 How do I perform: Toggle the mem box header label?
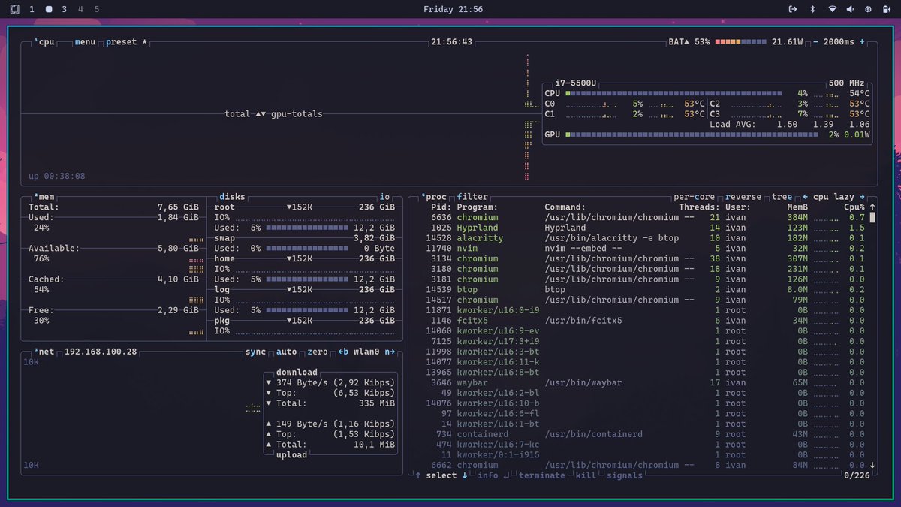45,197
